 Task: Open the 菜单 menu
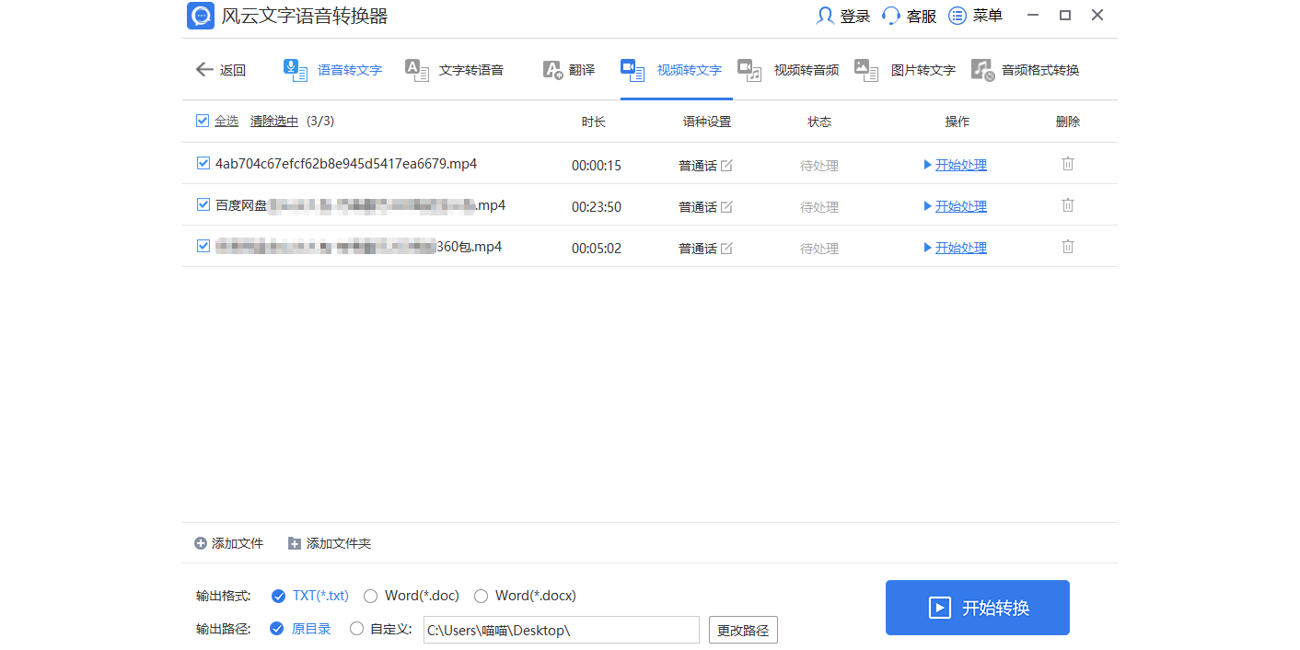958,15
